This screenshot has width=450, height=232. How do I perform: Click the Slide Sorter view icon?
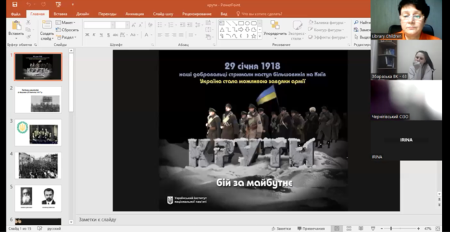[349, 229]
